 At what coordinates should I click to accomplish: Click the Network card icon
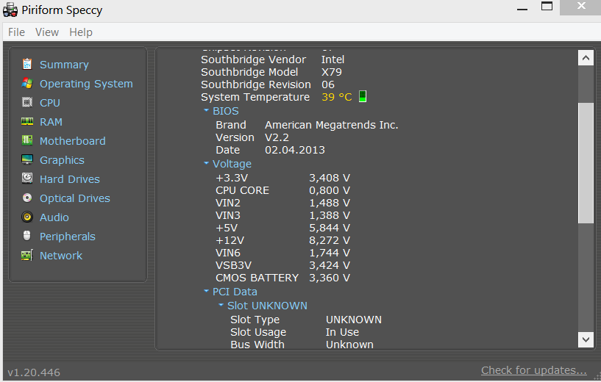pos(26,256)
